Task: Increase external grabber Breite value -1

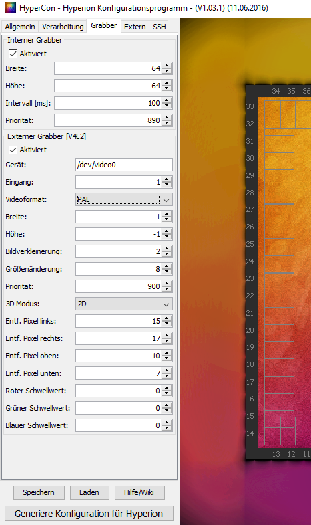Action: point(167,214)
